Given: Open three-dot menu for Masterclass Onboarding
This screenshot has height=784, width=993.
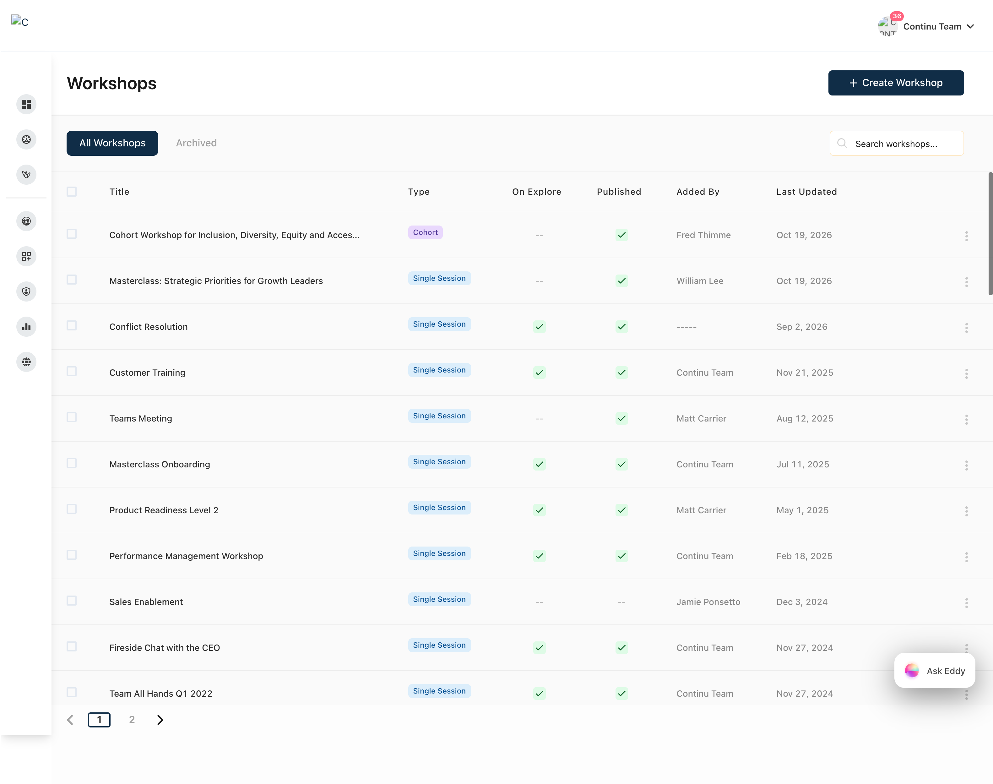Looking at the screenshot, I should click(x=966, y=465).
